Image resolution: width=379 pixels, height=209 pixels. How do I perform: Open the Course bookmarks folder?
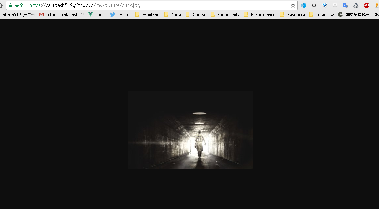[x=195, y=15]
